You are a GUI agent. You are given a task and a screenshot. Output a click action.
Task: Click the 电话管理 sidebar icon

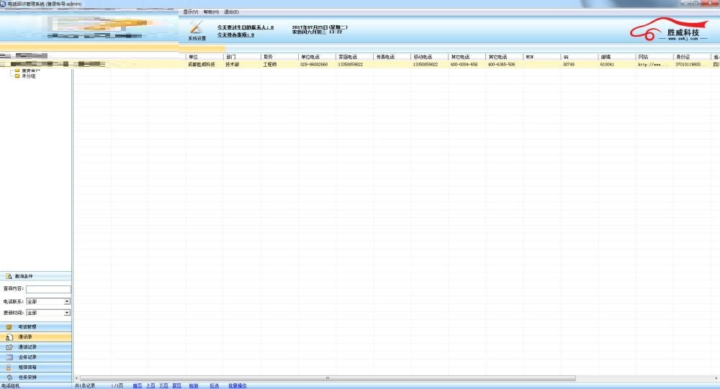(9, 326)
